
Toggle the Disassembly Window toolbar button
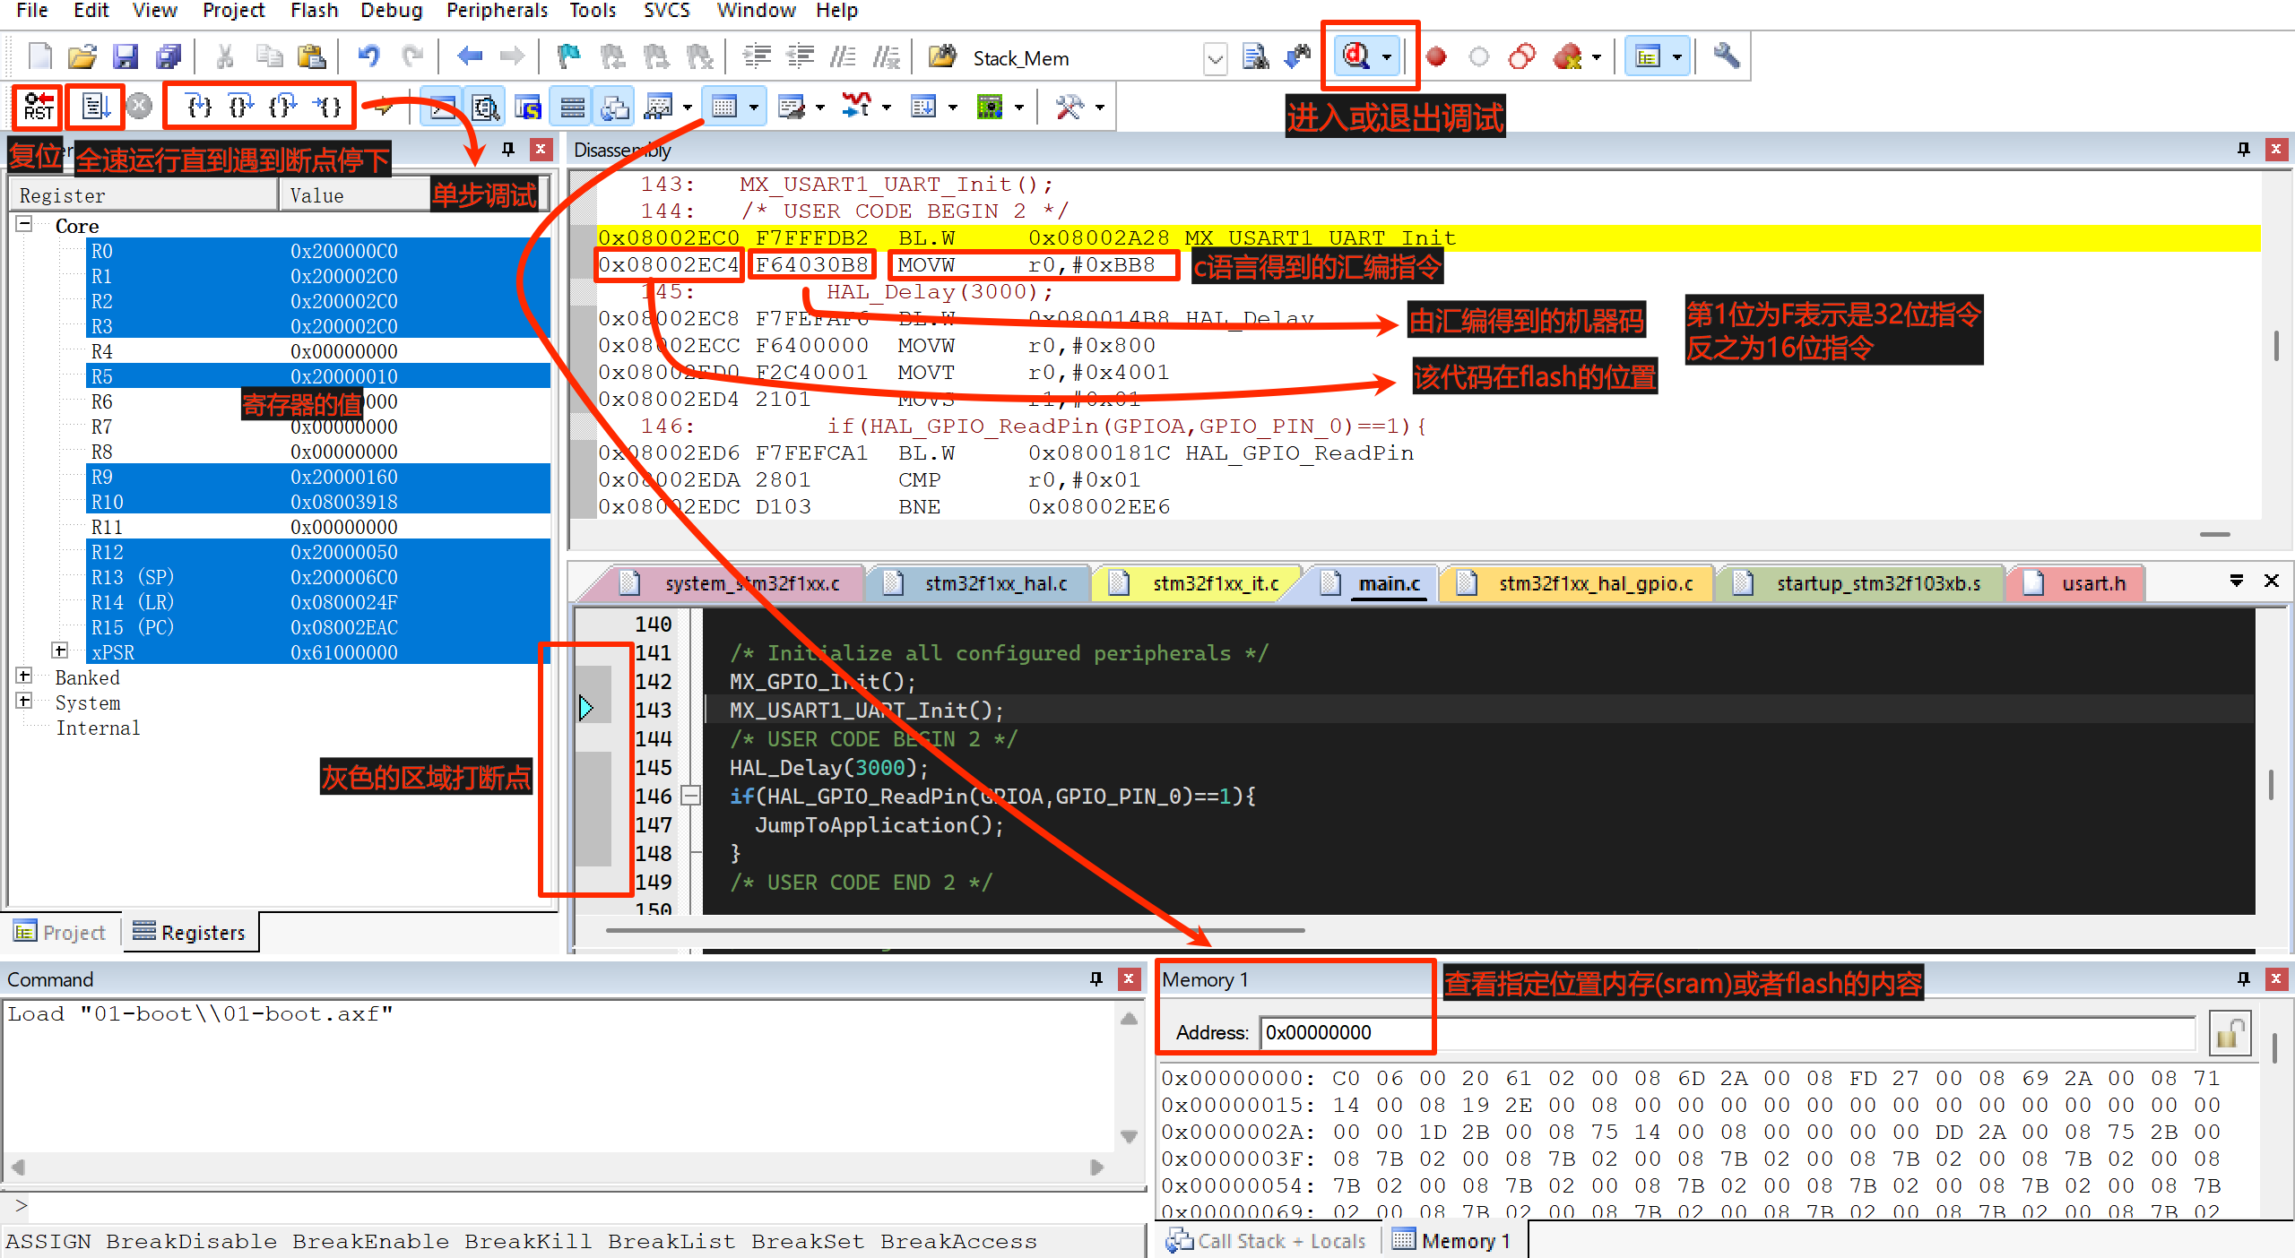point(485,108)
